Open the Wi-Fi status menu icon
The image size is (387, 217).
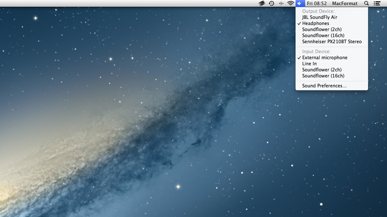coord(291,3)
